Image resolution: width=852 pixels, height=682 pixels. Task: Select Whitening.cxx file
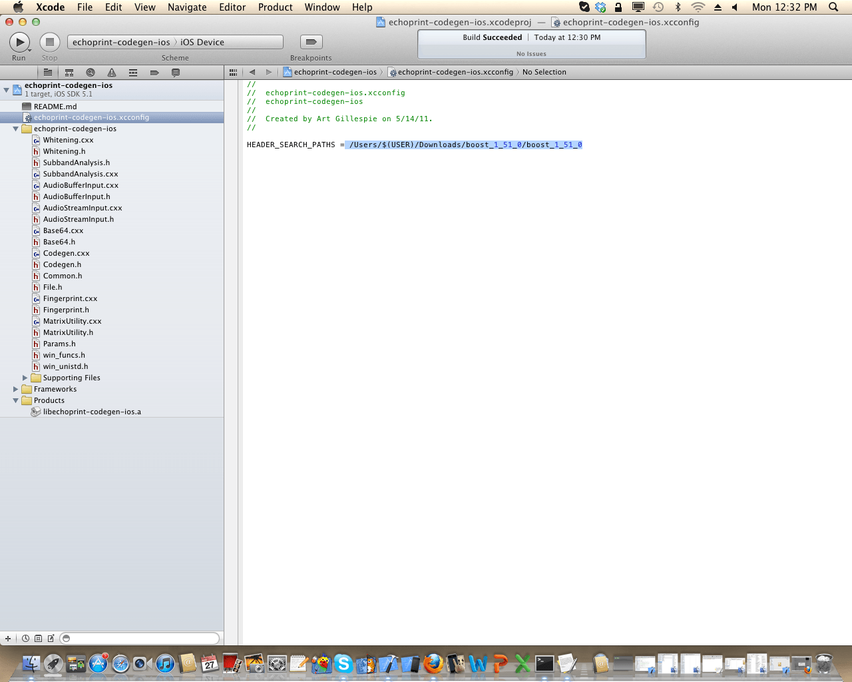point(112,140)
